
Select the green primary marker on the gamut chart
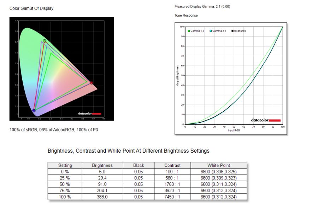(45, 41)
